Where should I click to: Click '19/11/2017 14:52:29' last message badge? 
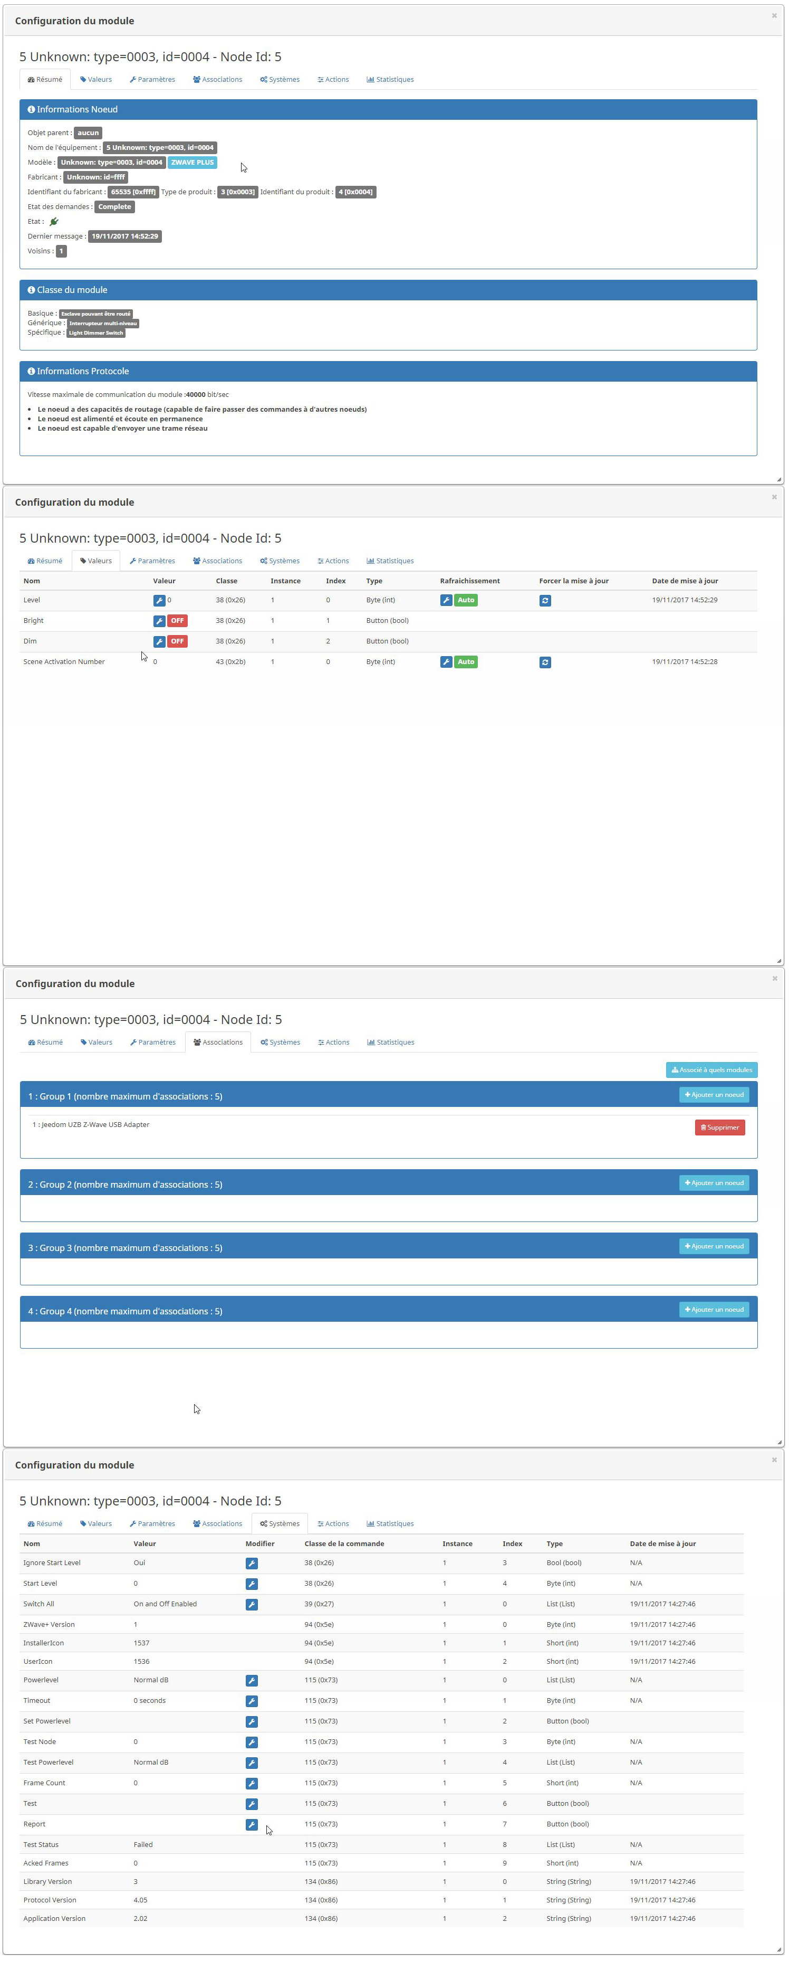[125, 236]
